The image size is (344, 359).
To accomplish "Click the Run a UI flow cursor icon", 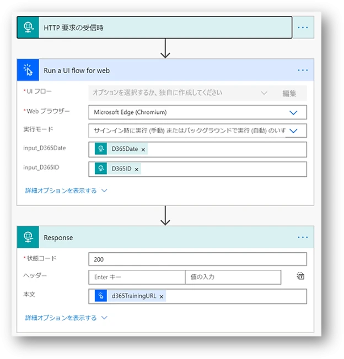I will [x=28, y=70].
